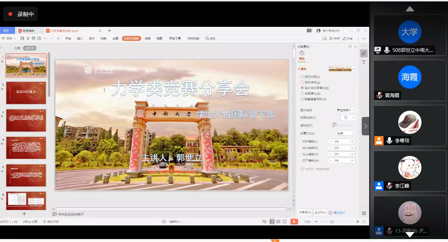Switch to slide sorter grid view
The image size is (448, 242).
point(278,222)
